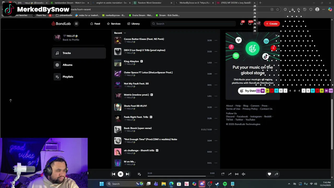This screenshot has width=334, height=188.
Task: Open Steam from the taskbar
Action: coord(217,184)
